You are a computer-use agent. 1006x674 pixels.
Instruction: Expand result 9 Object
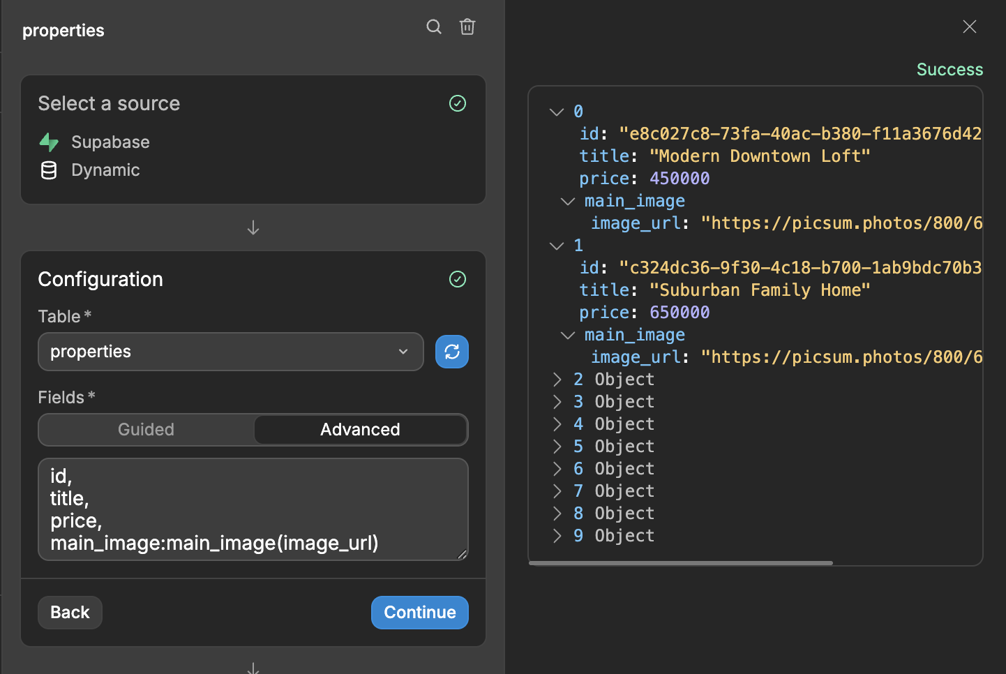(557, 536)
